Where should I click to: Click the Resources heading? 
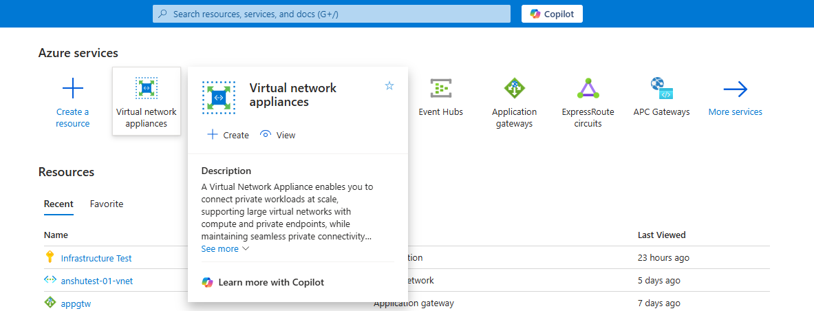point(67,172)
